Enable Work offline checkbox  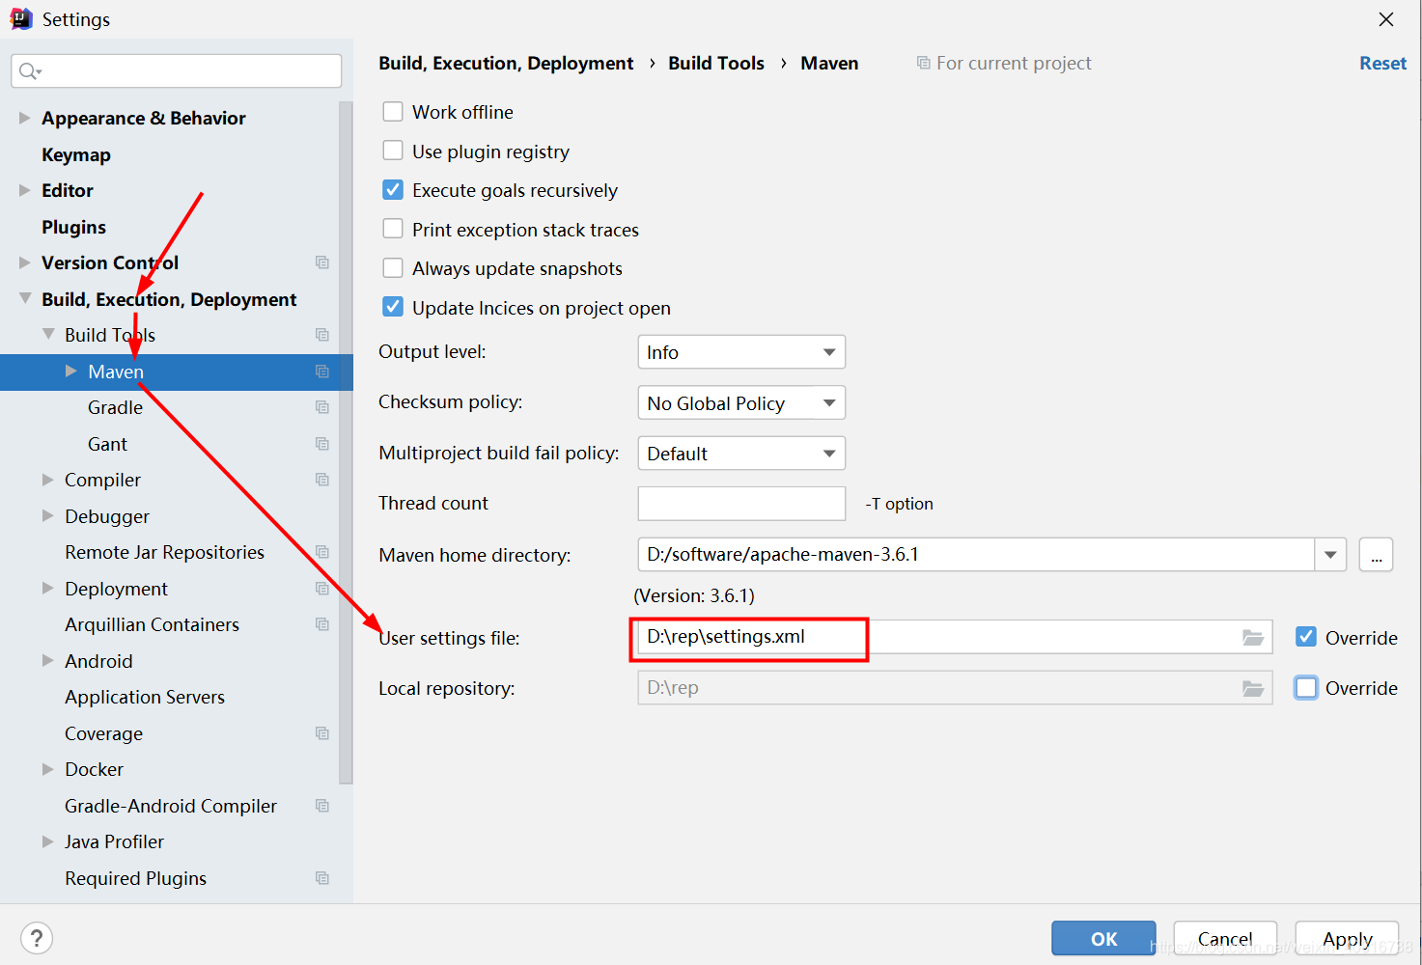point(393,112)
